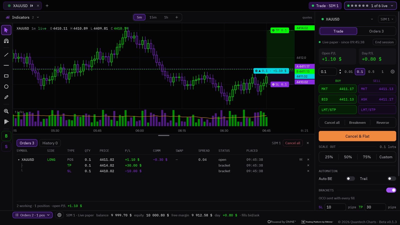Select the rectangle drawing tool
This screenshot has height=225, width=400.
coord(6,76)
